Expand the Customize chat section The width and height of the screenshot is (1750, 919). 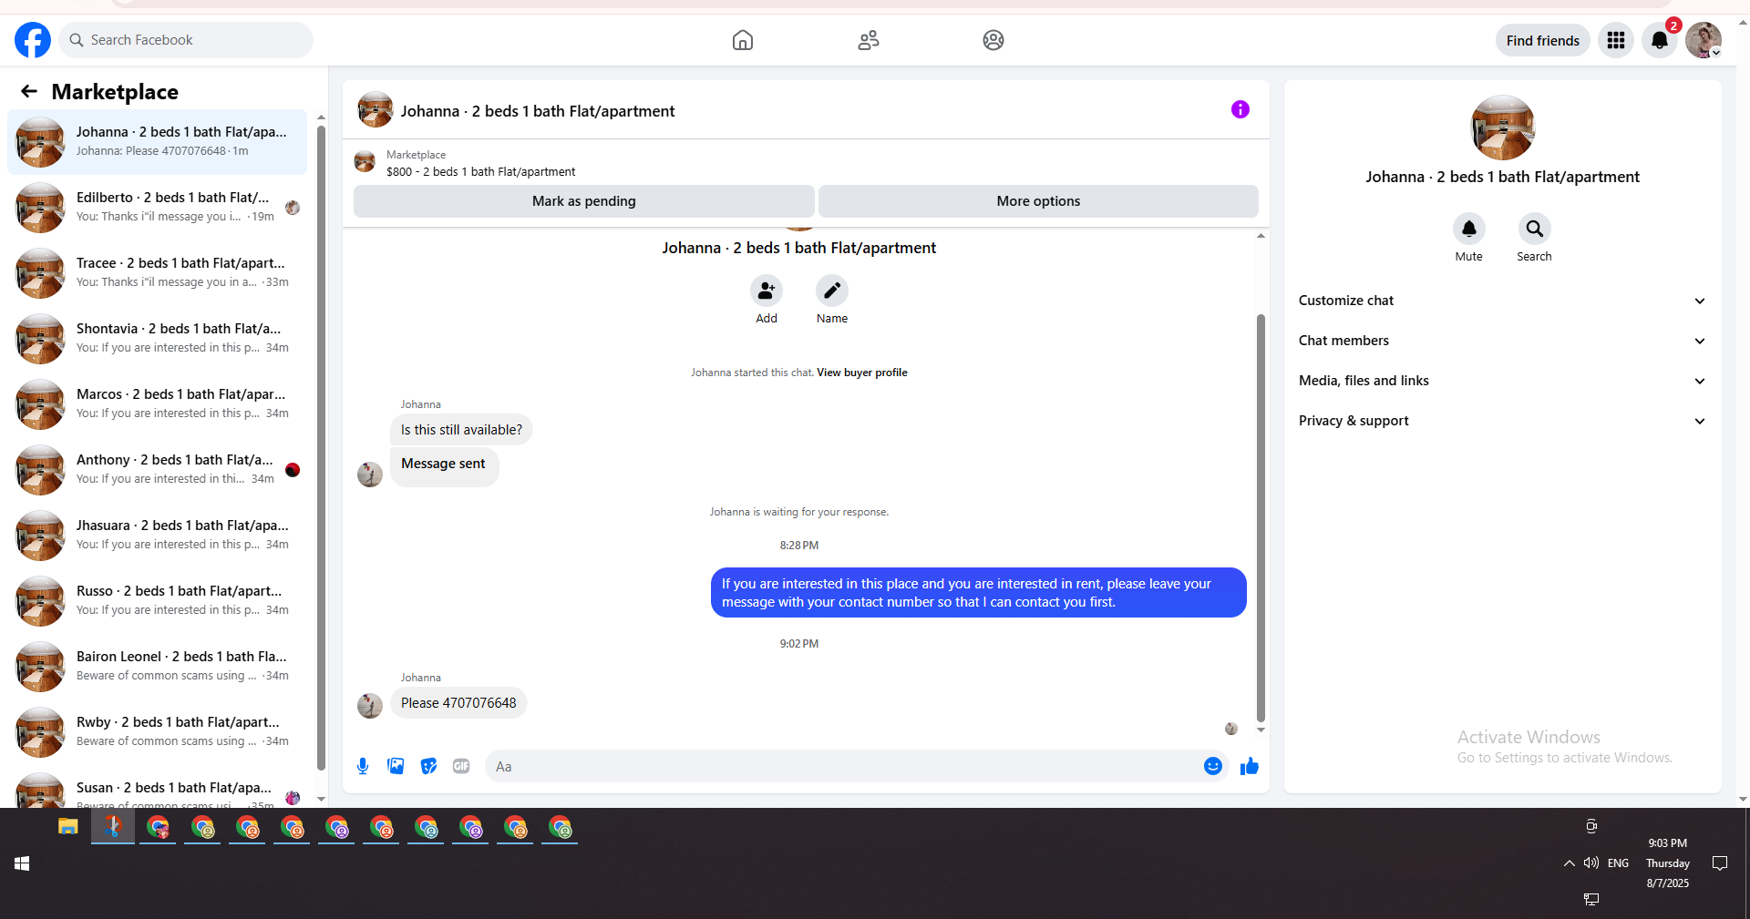[1503, 301]
